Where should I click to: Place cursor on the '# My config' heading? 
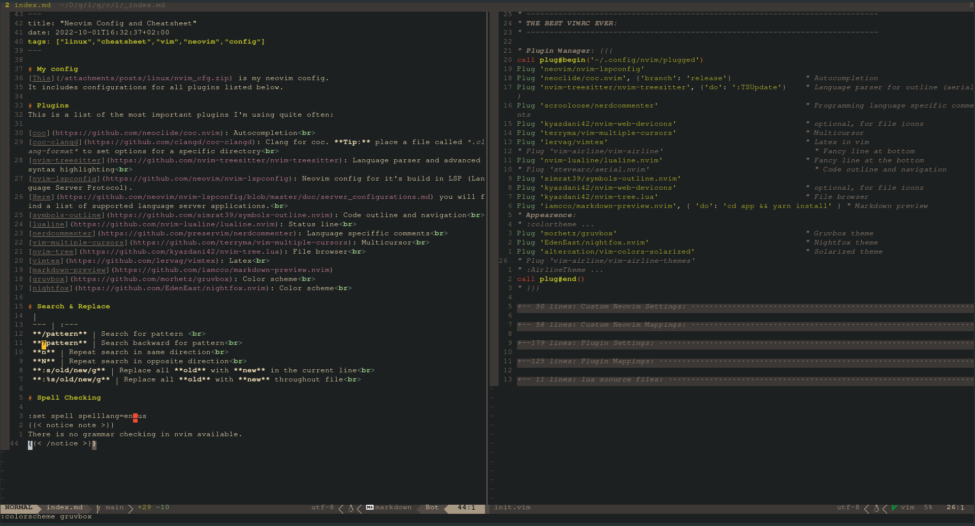click(x=53, y=69)
